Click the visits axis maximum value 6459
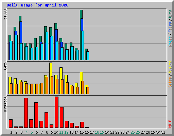 [5, 66]
